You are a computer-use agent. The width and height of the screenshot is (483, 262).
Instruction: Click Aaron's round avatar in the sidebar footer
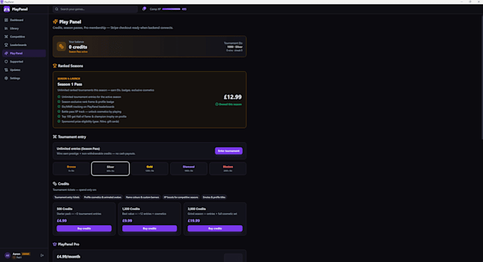(7, 255)
